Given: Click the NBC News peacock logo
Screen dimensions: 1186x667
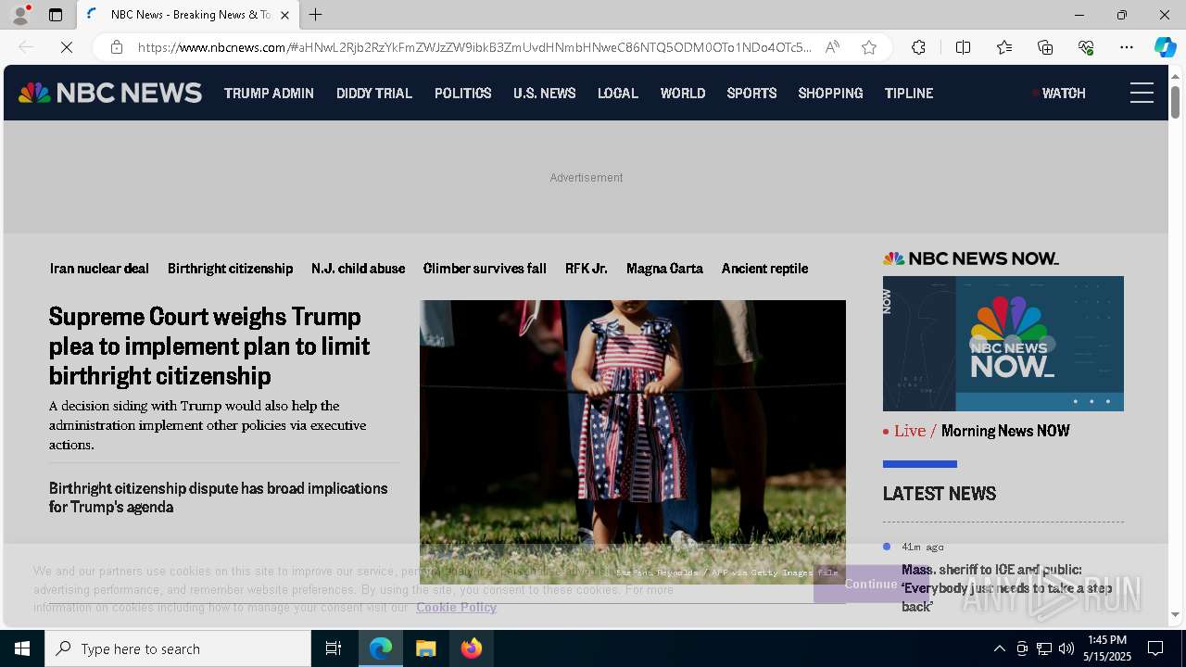Looking at the screenshot, I should pyautogui.click(x=110, y=93).
